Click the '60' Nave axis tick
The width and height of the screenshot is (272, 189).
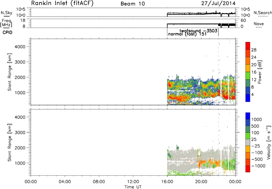click(x=243, y=20)
